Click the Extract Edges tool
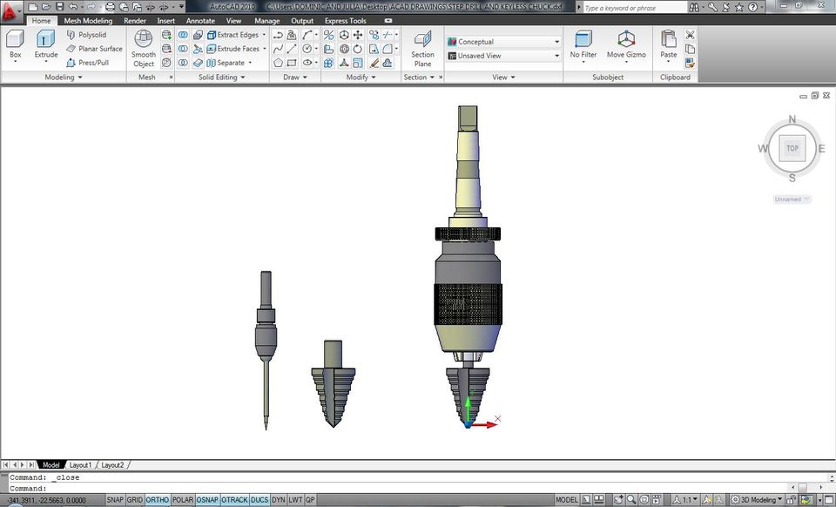Image resolution: width=836 pixels, height=507 pixels. tap(233, 35)
